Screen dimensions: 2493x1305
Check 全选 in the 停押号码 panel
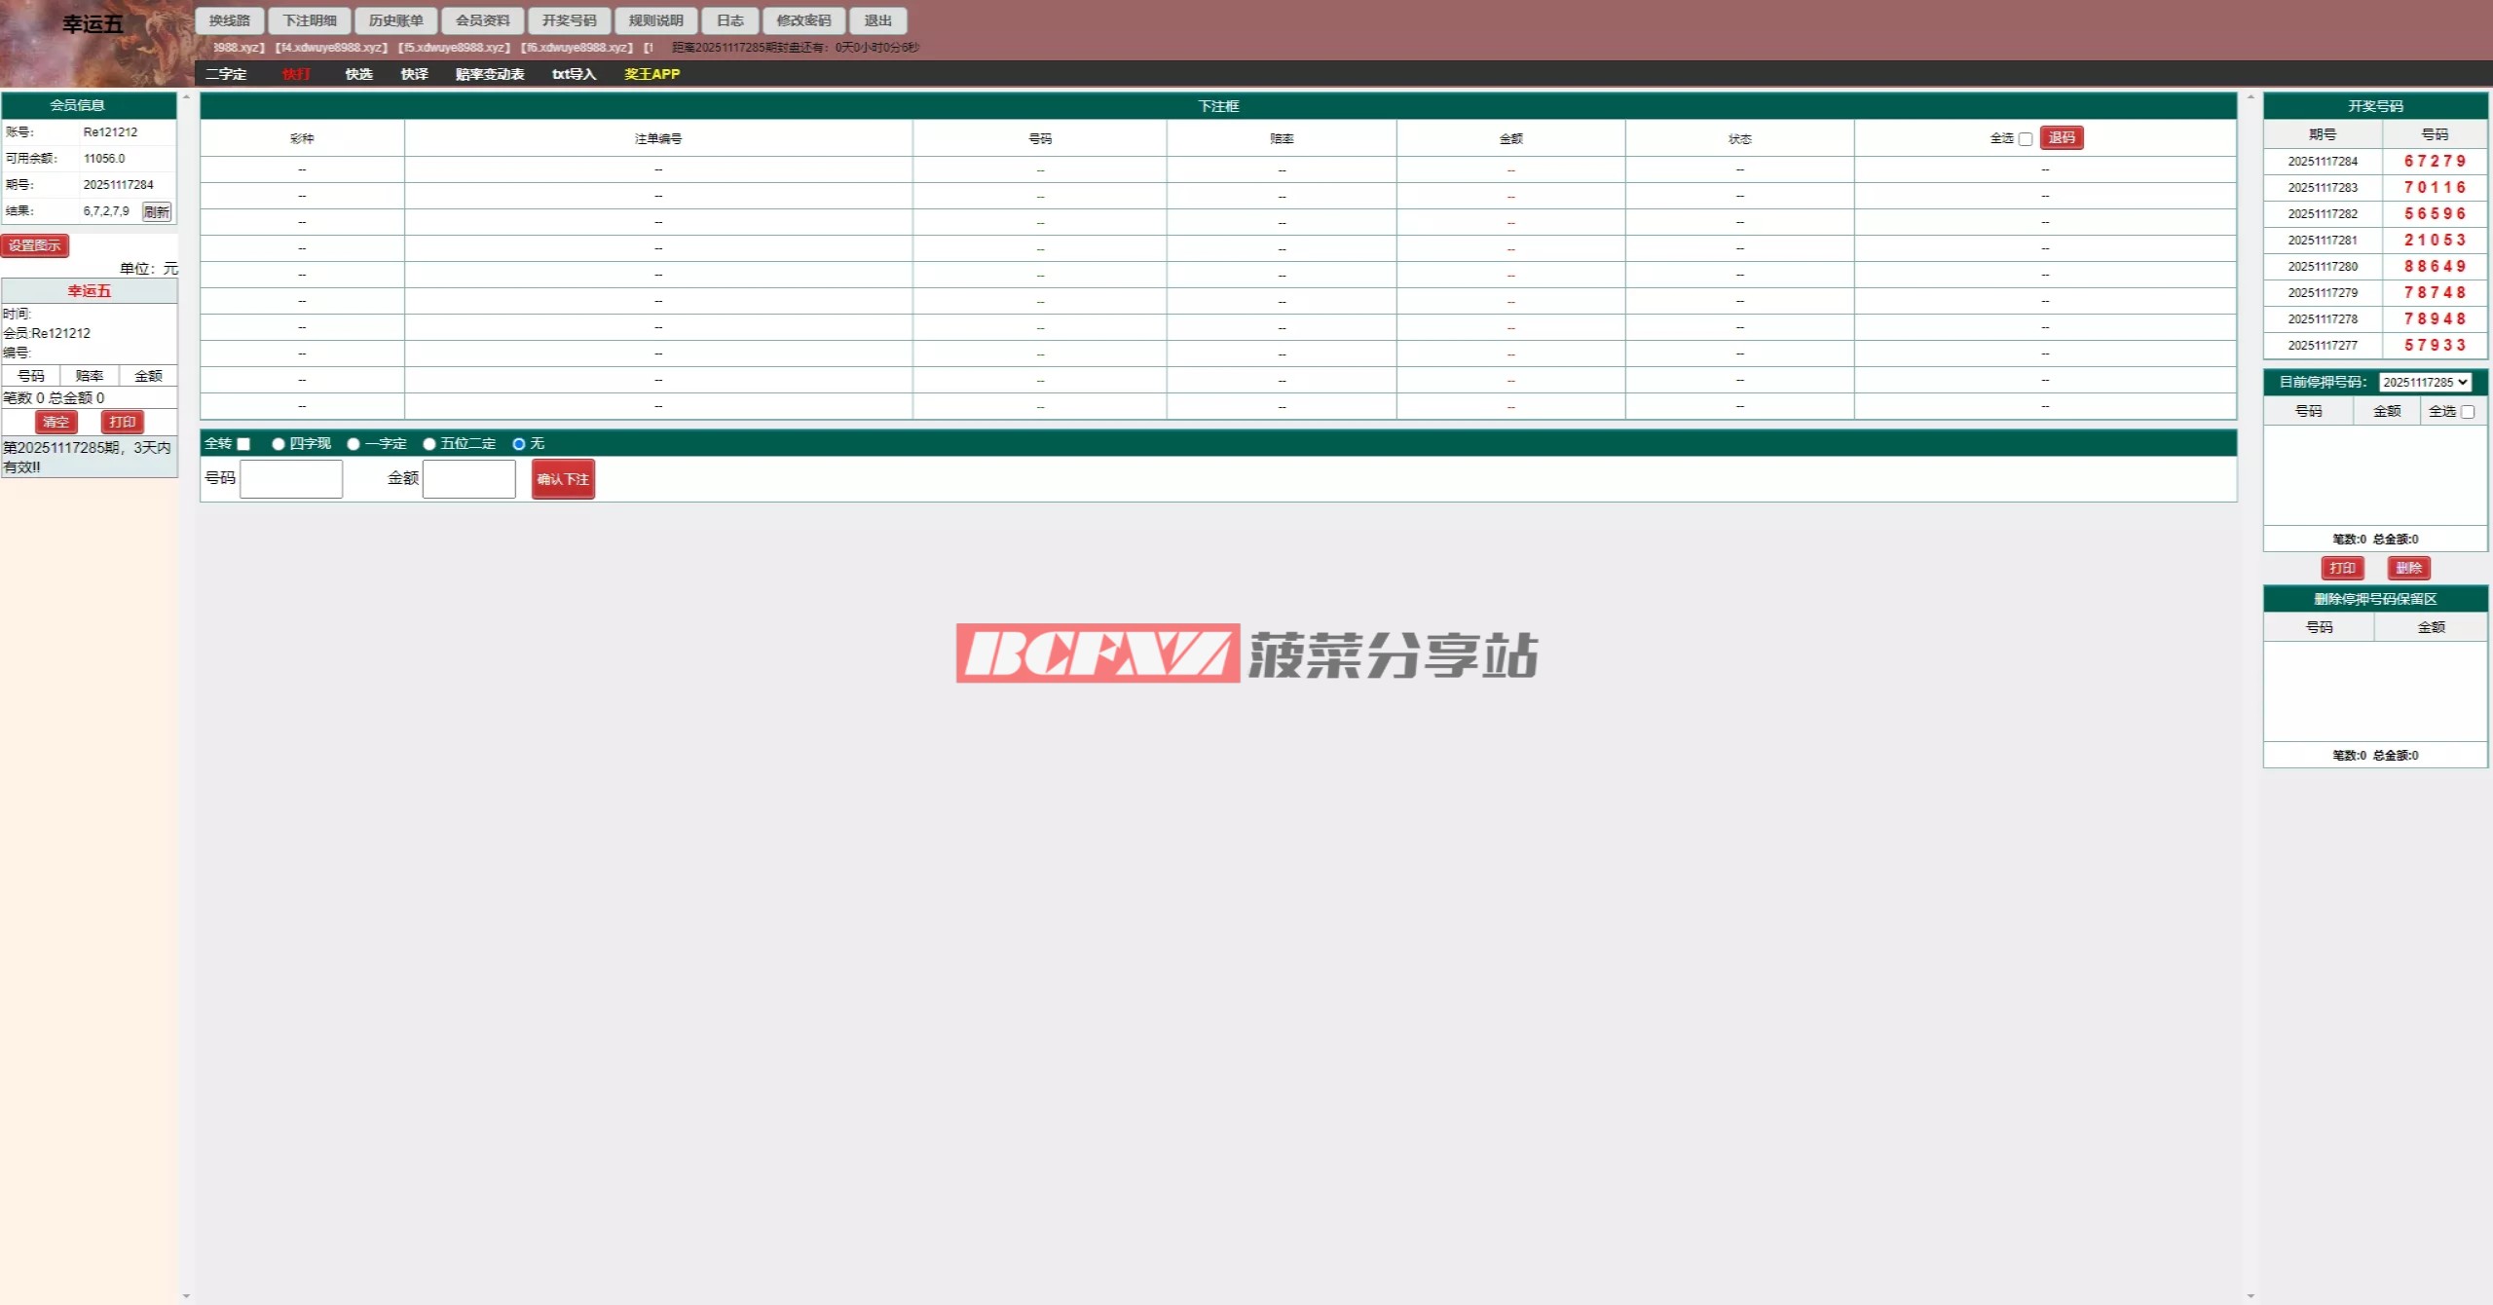tap(2468, 412)
